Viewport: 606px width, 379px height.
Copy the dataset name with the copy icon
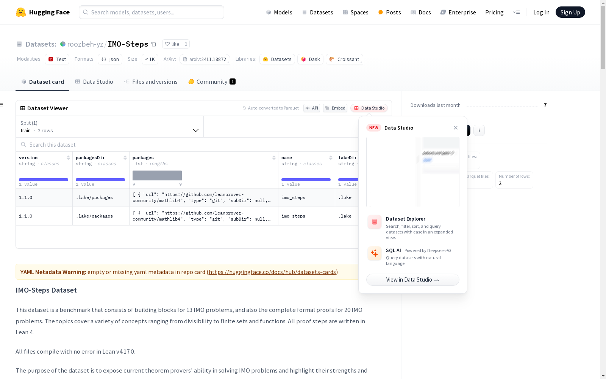point(153,44)
